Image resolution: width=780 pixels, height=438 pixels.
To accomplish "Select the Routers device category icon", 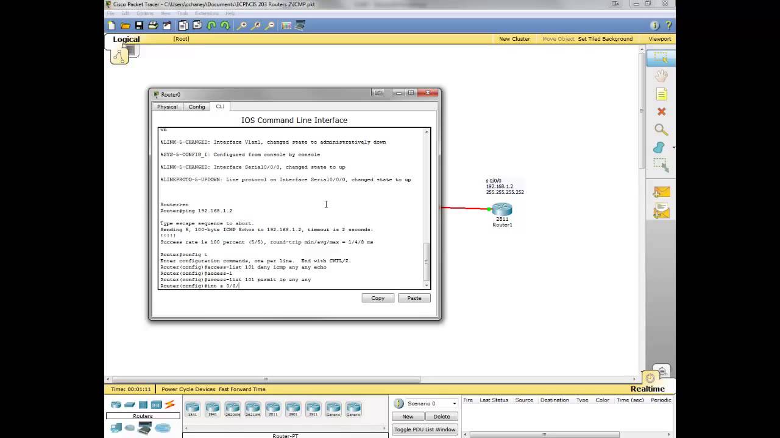I will (x=116, y=405).
